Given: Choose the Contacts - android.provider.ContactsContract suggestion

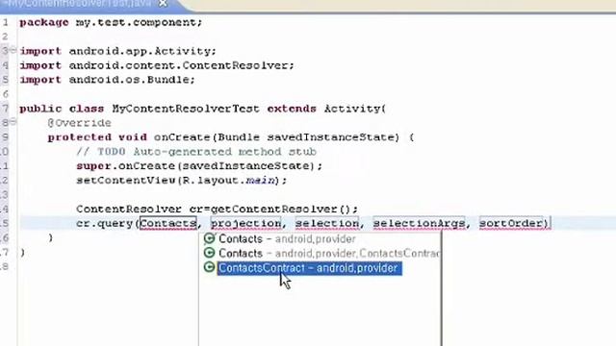Looking at the screenshot, I should pyautogui.click(x=329, y=254).
